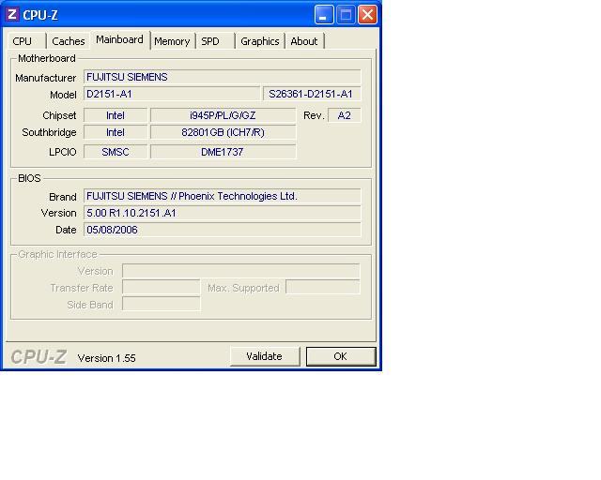Screen dimensions: 601x480
Task: Select the FUJITSU SIEMENS manufacturer field
Action: (222, 77)
